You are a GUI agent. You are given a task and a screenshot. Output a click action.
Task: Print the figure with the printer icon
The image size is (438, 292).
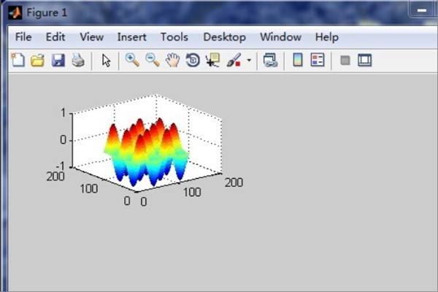(x=78, y=60)
